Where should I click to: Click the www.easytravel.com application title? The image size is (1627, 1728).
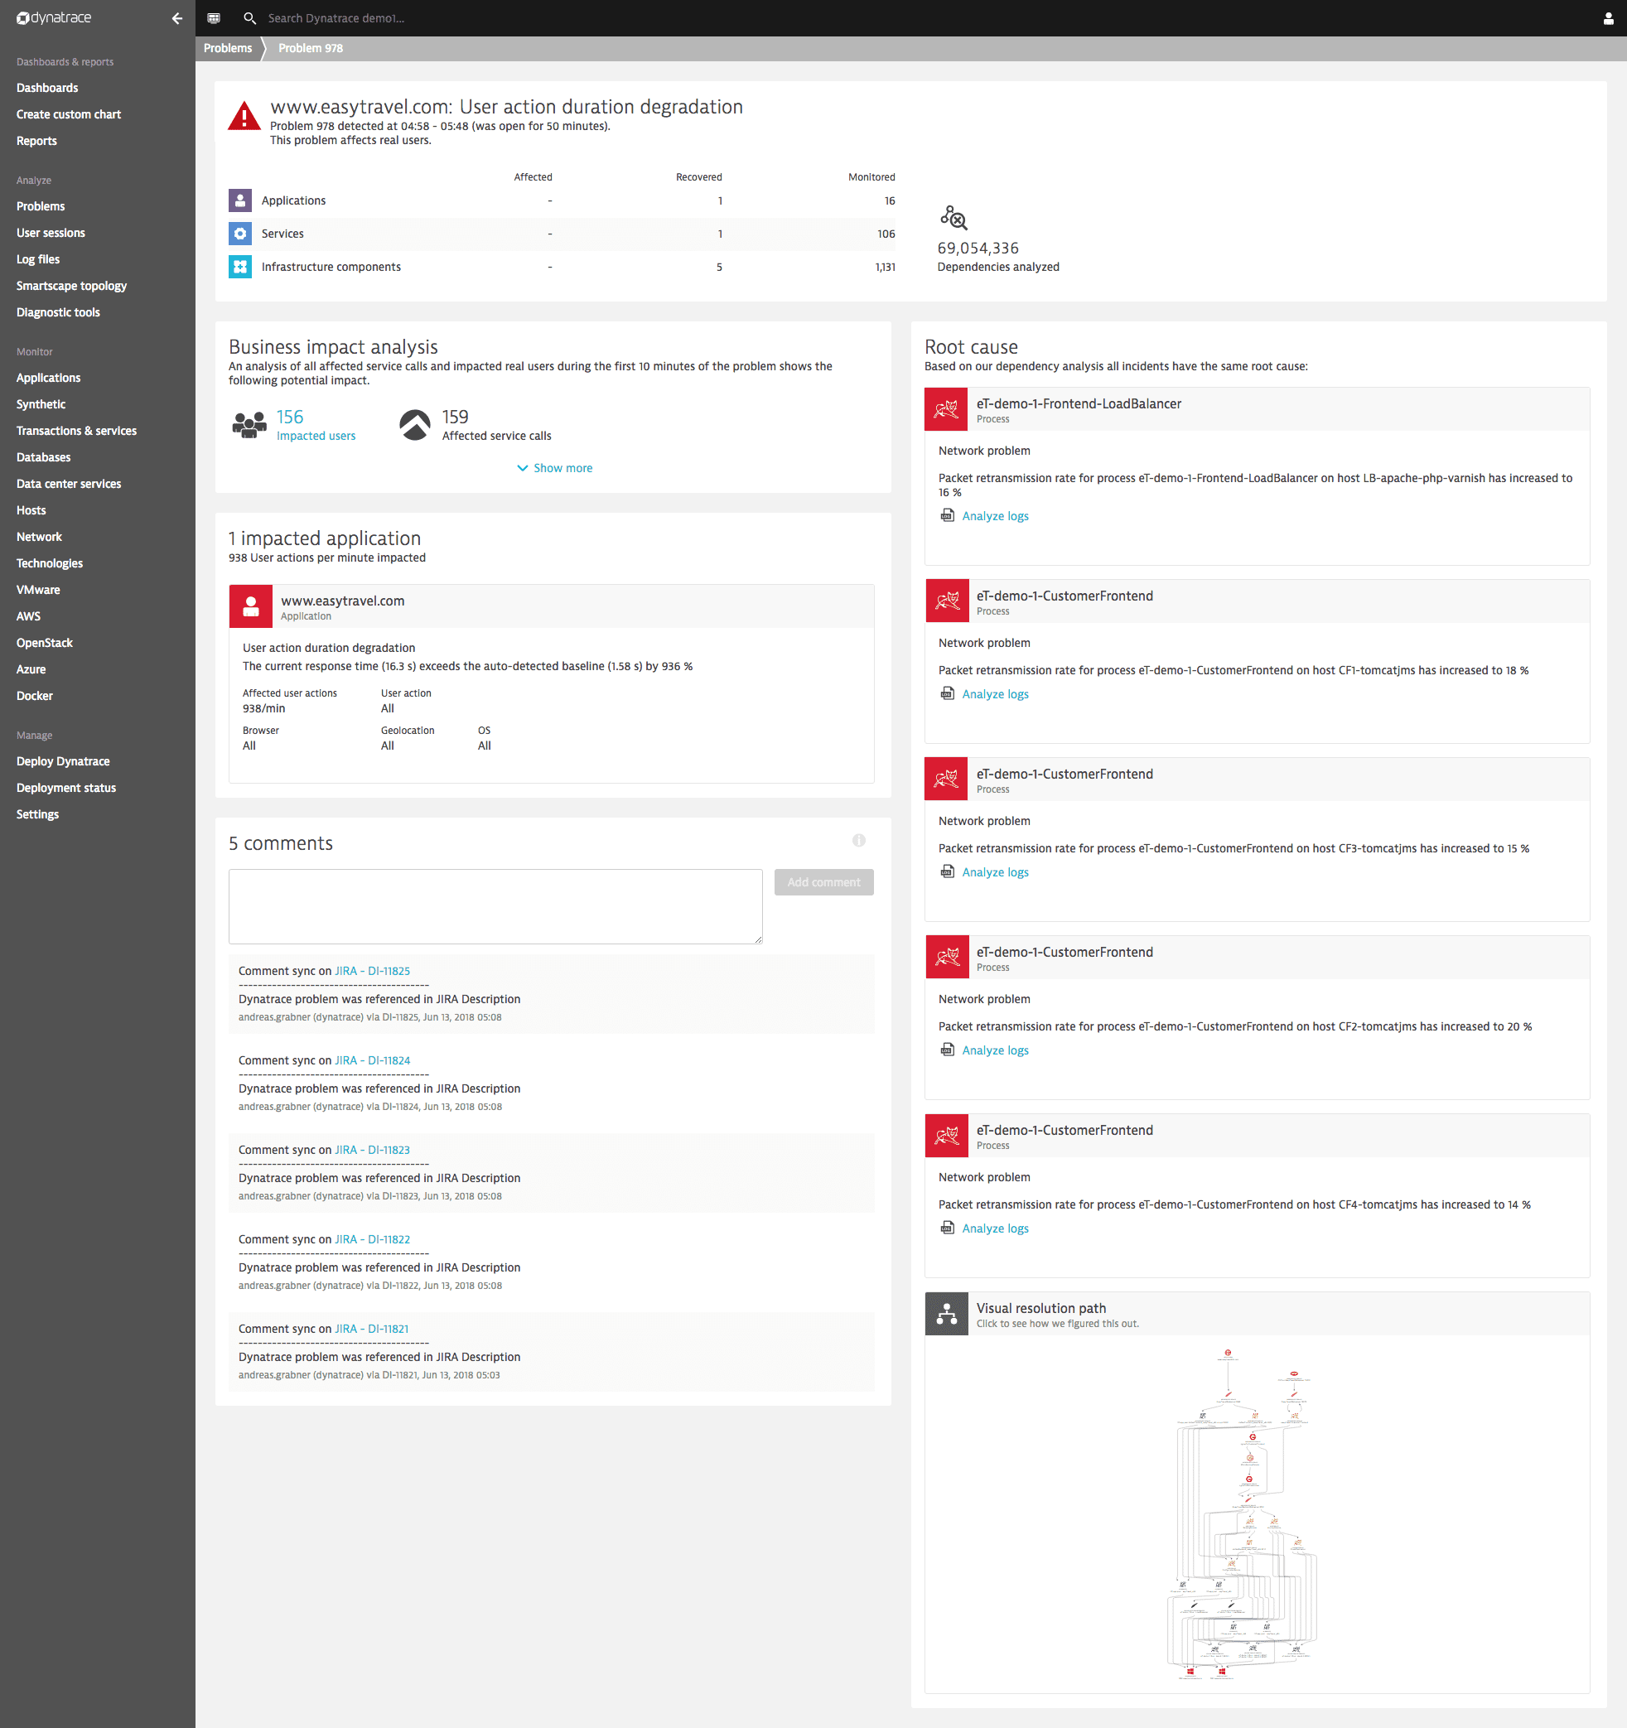[x=342, y=601]
